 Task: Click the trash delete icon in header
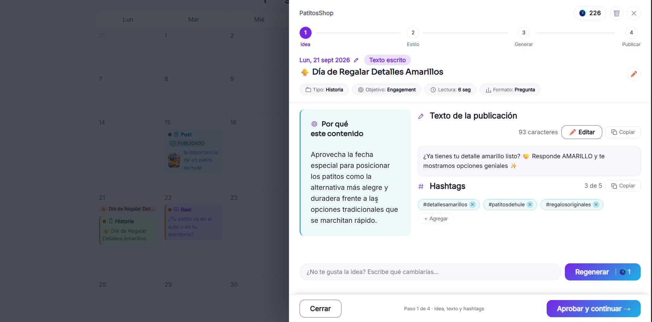pyautogui.click(x=617, y=13)
